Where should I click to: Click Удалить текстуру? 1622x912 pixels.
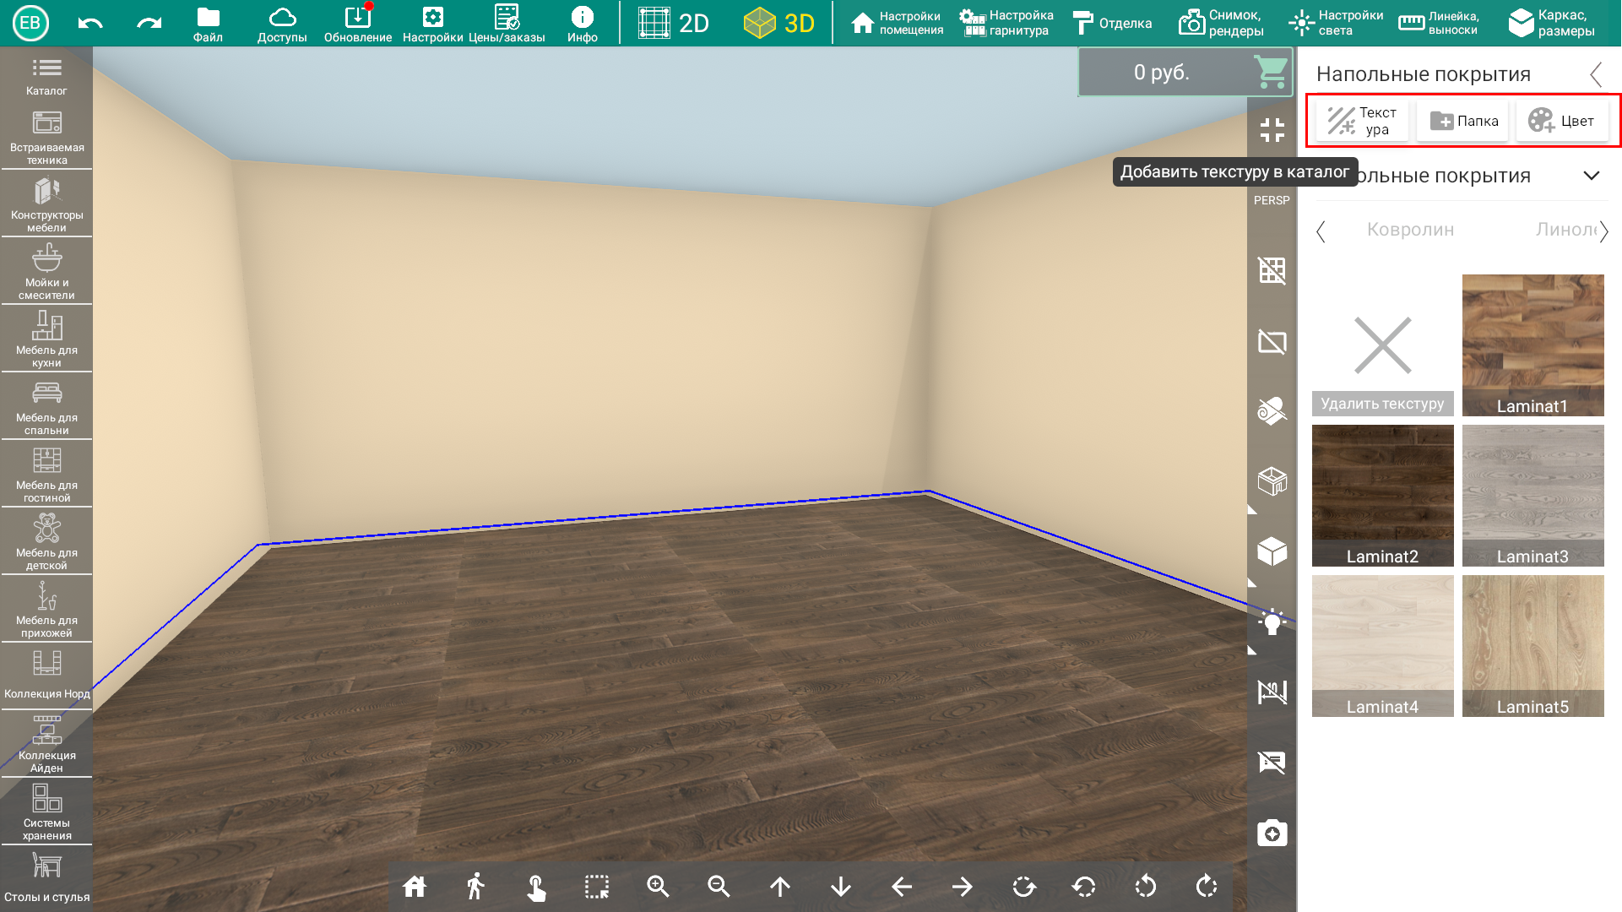click(x=1382, y=345)
